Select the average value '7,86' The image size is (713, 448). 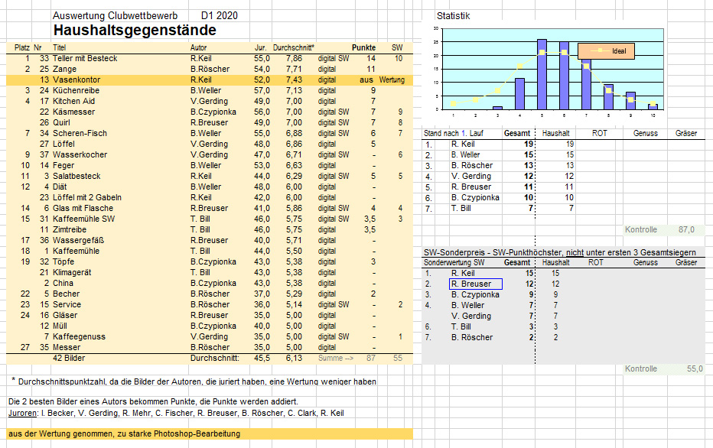(x=295, y=58)
